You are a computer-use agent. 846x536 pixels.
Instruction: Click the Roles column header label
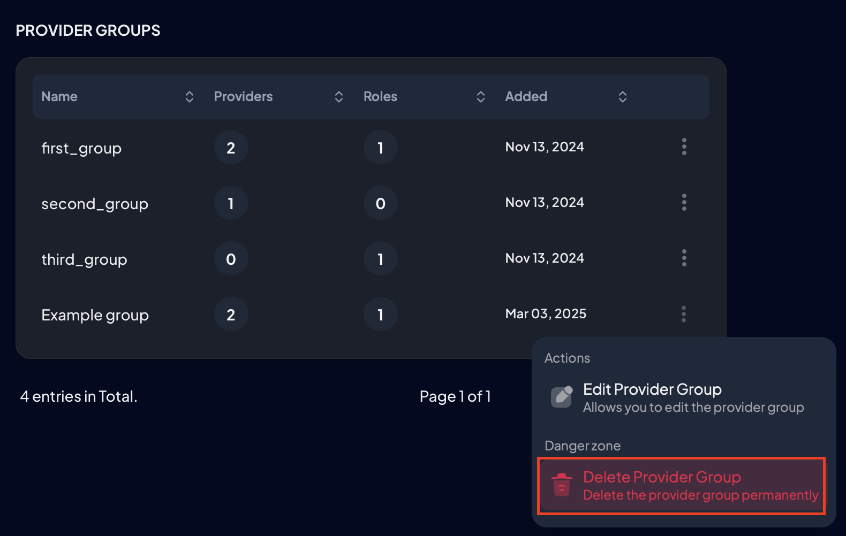pos(380,97)
